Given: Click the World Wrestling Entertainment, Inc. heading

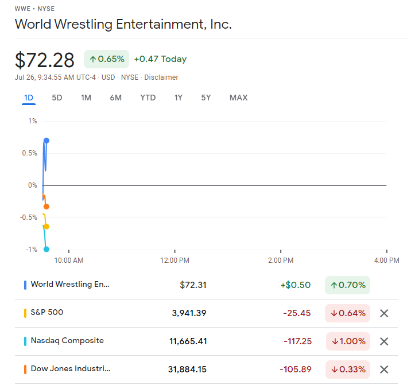Looking at the screenshot, I should [123, 25].
